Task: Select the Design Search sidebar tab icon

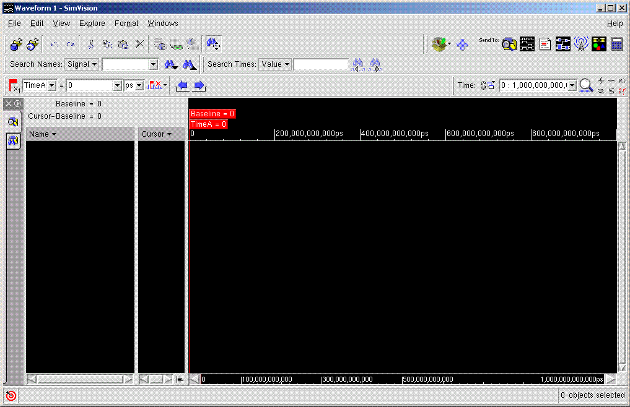Action: point(13,122)
